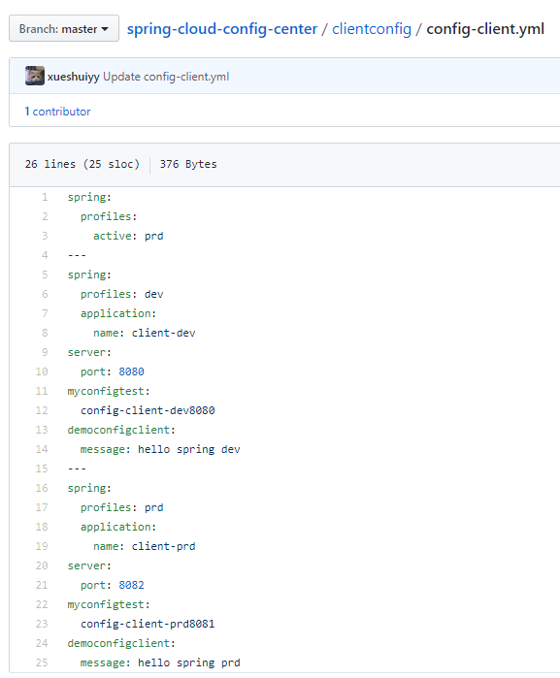Click the 'name: client-prd' code line
Screen dimensions: 560x678
tap(145, 546)
